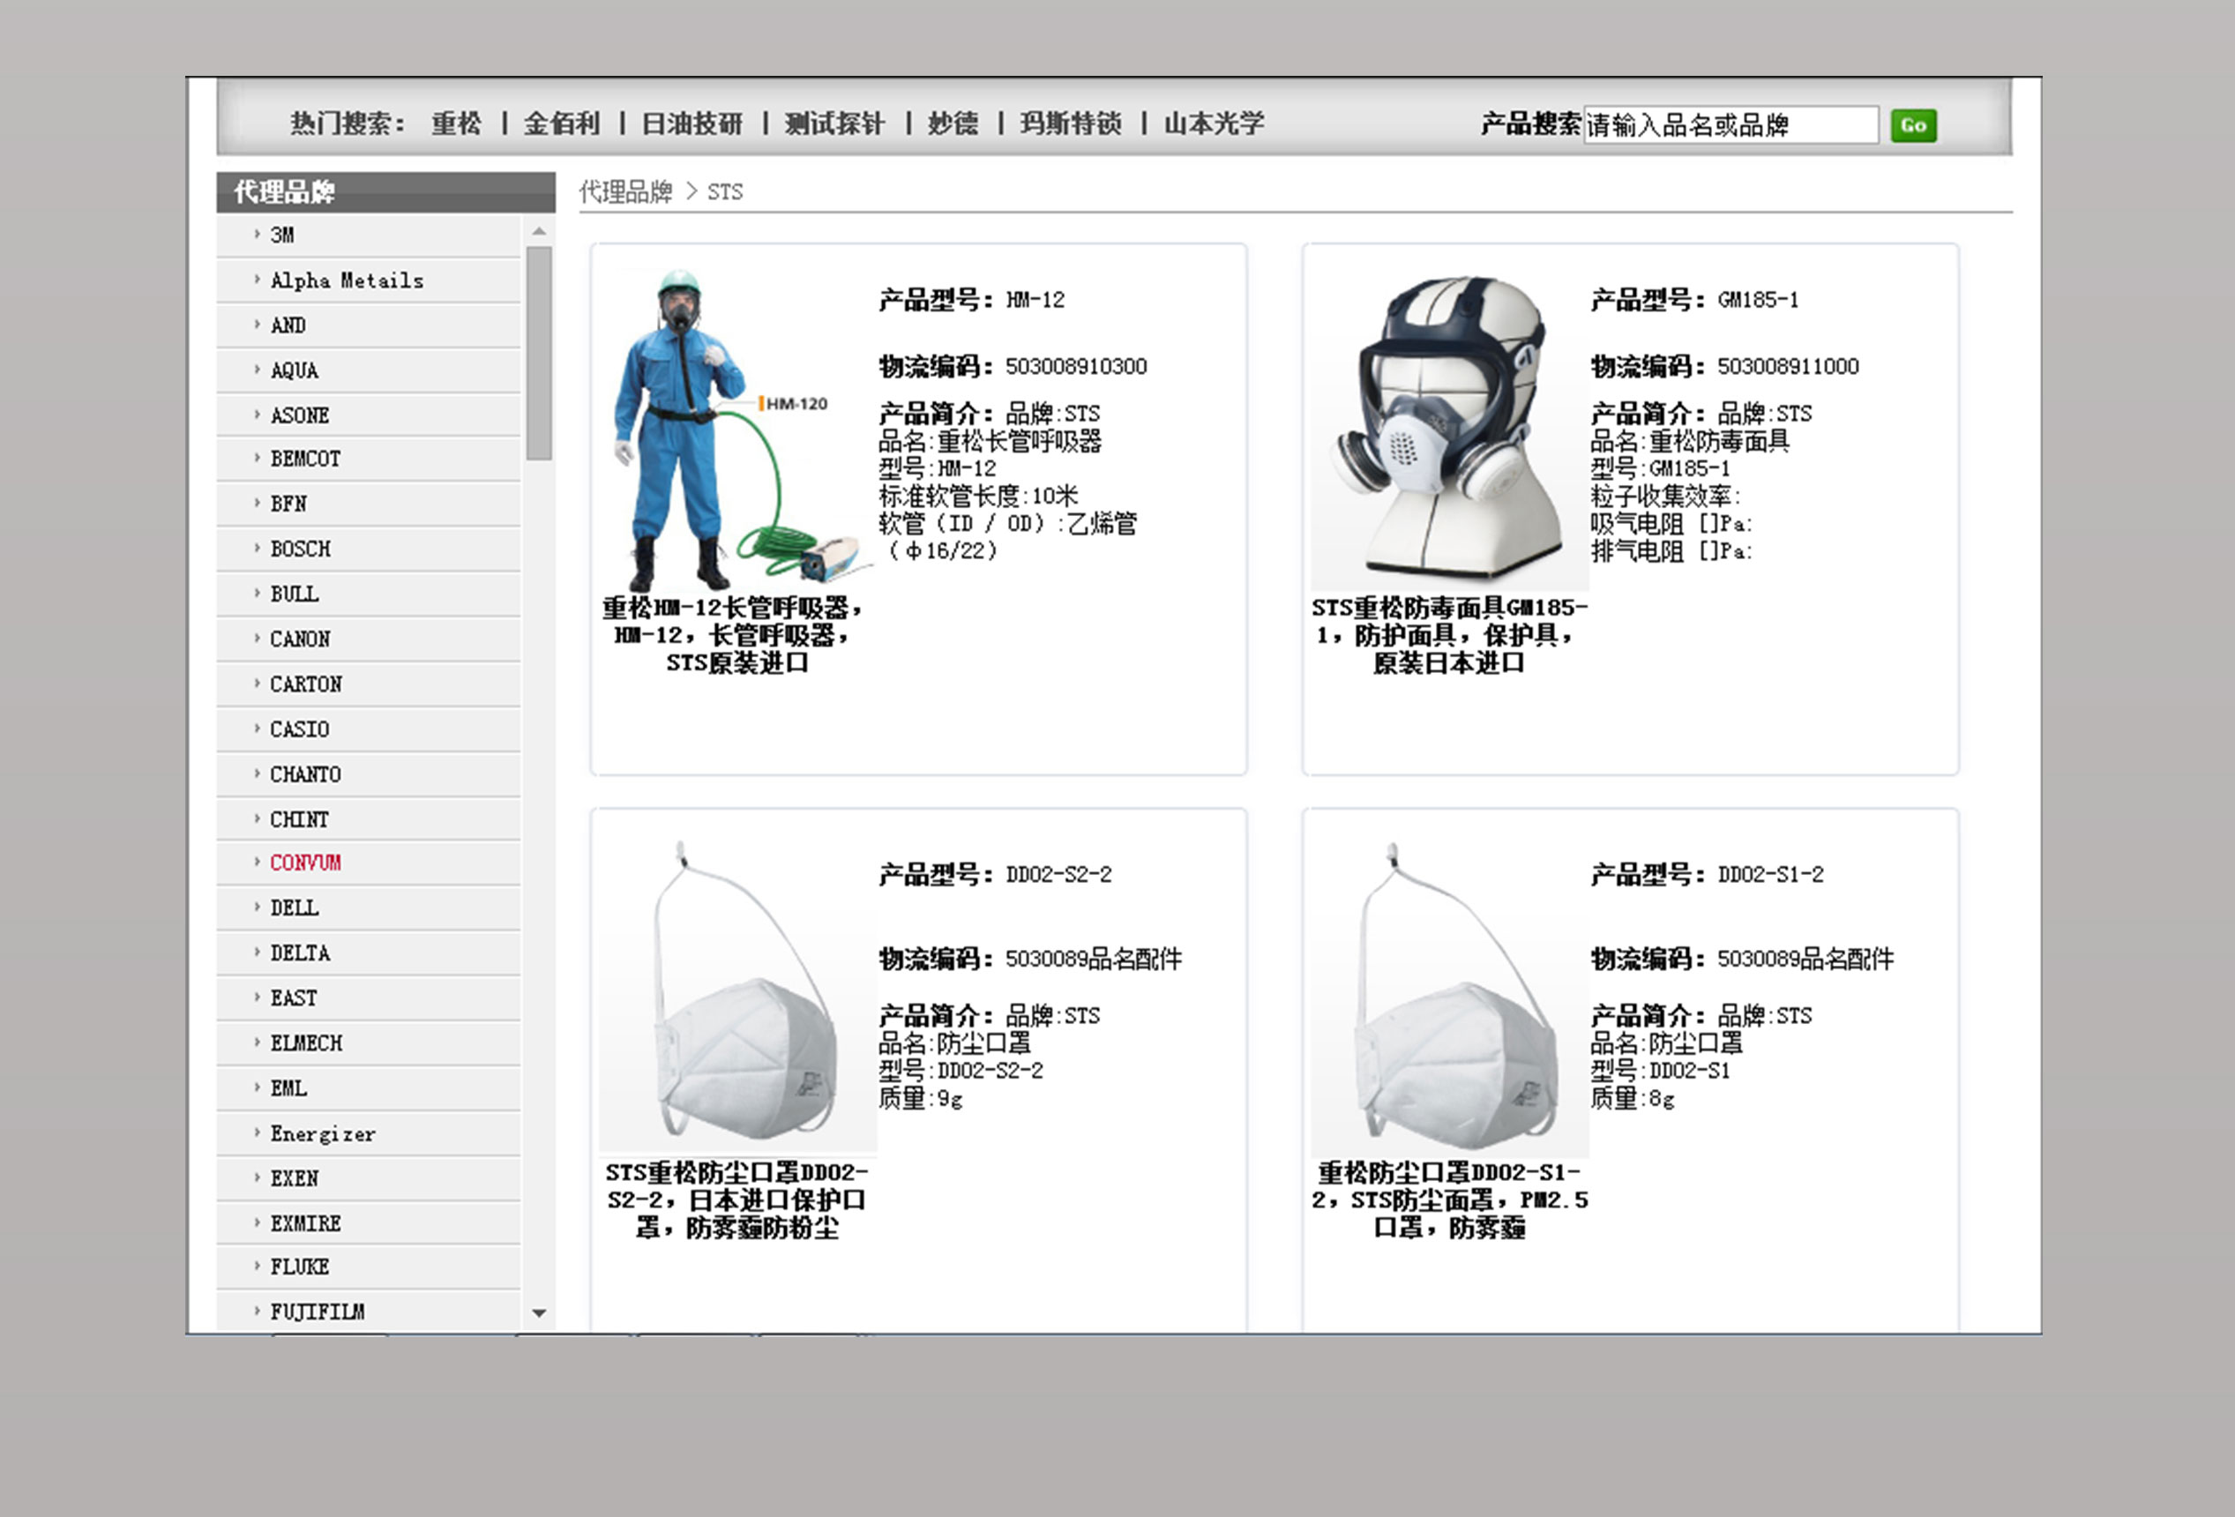Viewport: 2235px width, 1517px height.
Task: Open the FLUKE brand category
Action: tap(299, 1266)
